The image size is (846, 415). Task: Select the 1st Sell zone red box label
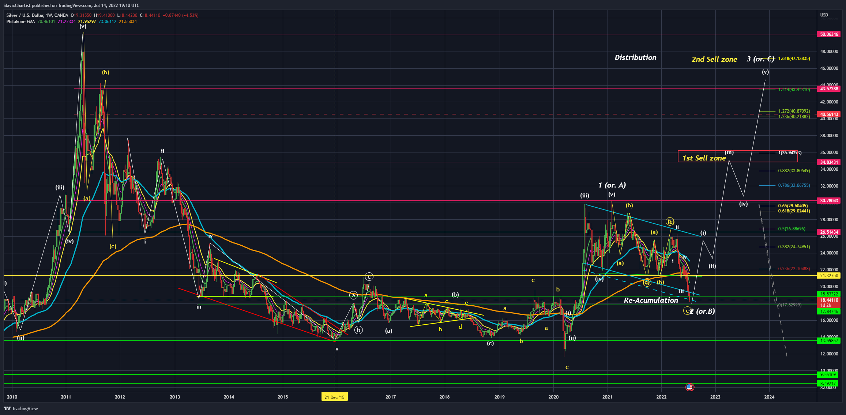pyautogui.click(x=704, y=158)
